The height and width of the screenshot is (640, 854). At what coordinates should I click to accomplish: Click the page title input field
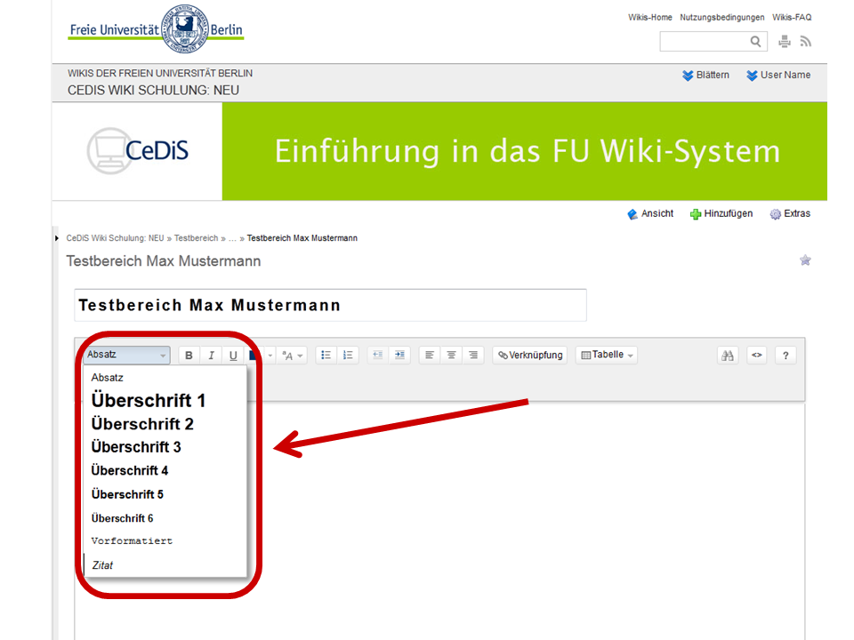click(x=330, y=305)
